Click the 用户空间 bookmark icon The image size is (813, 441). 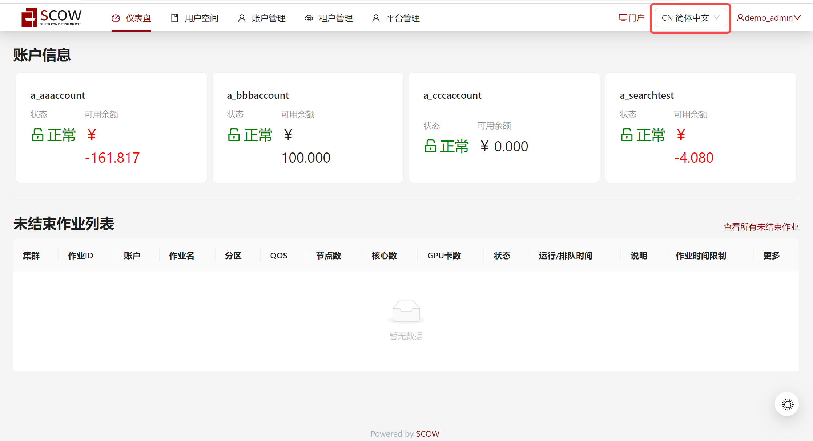coord(174,18)
